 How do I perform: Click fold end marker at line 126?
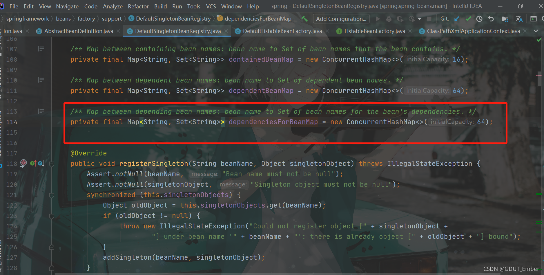52,247
